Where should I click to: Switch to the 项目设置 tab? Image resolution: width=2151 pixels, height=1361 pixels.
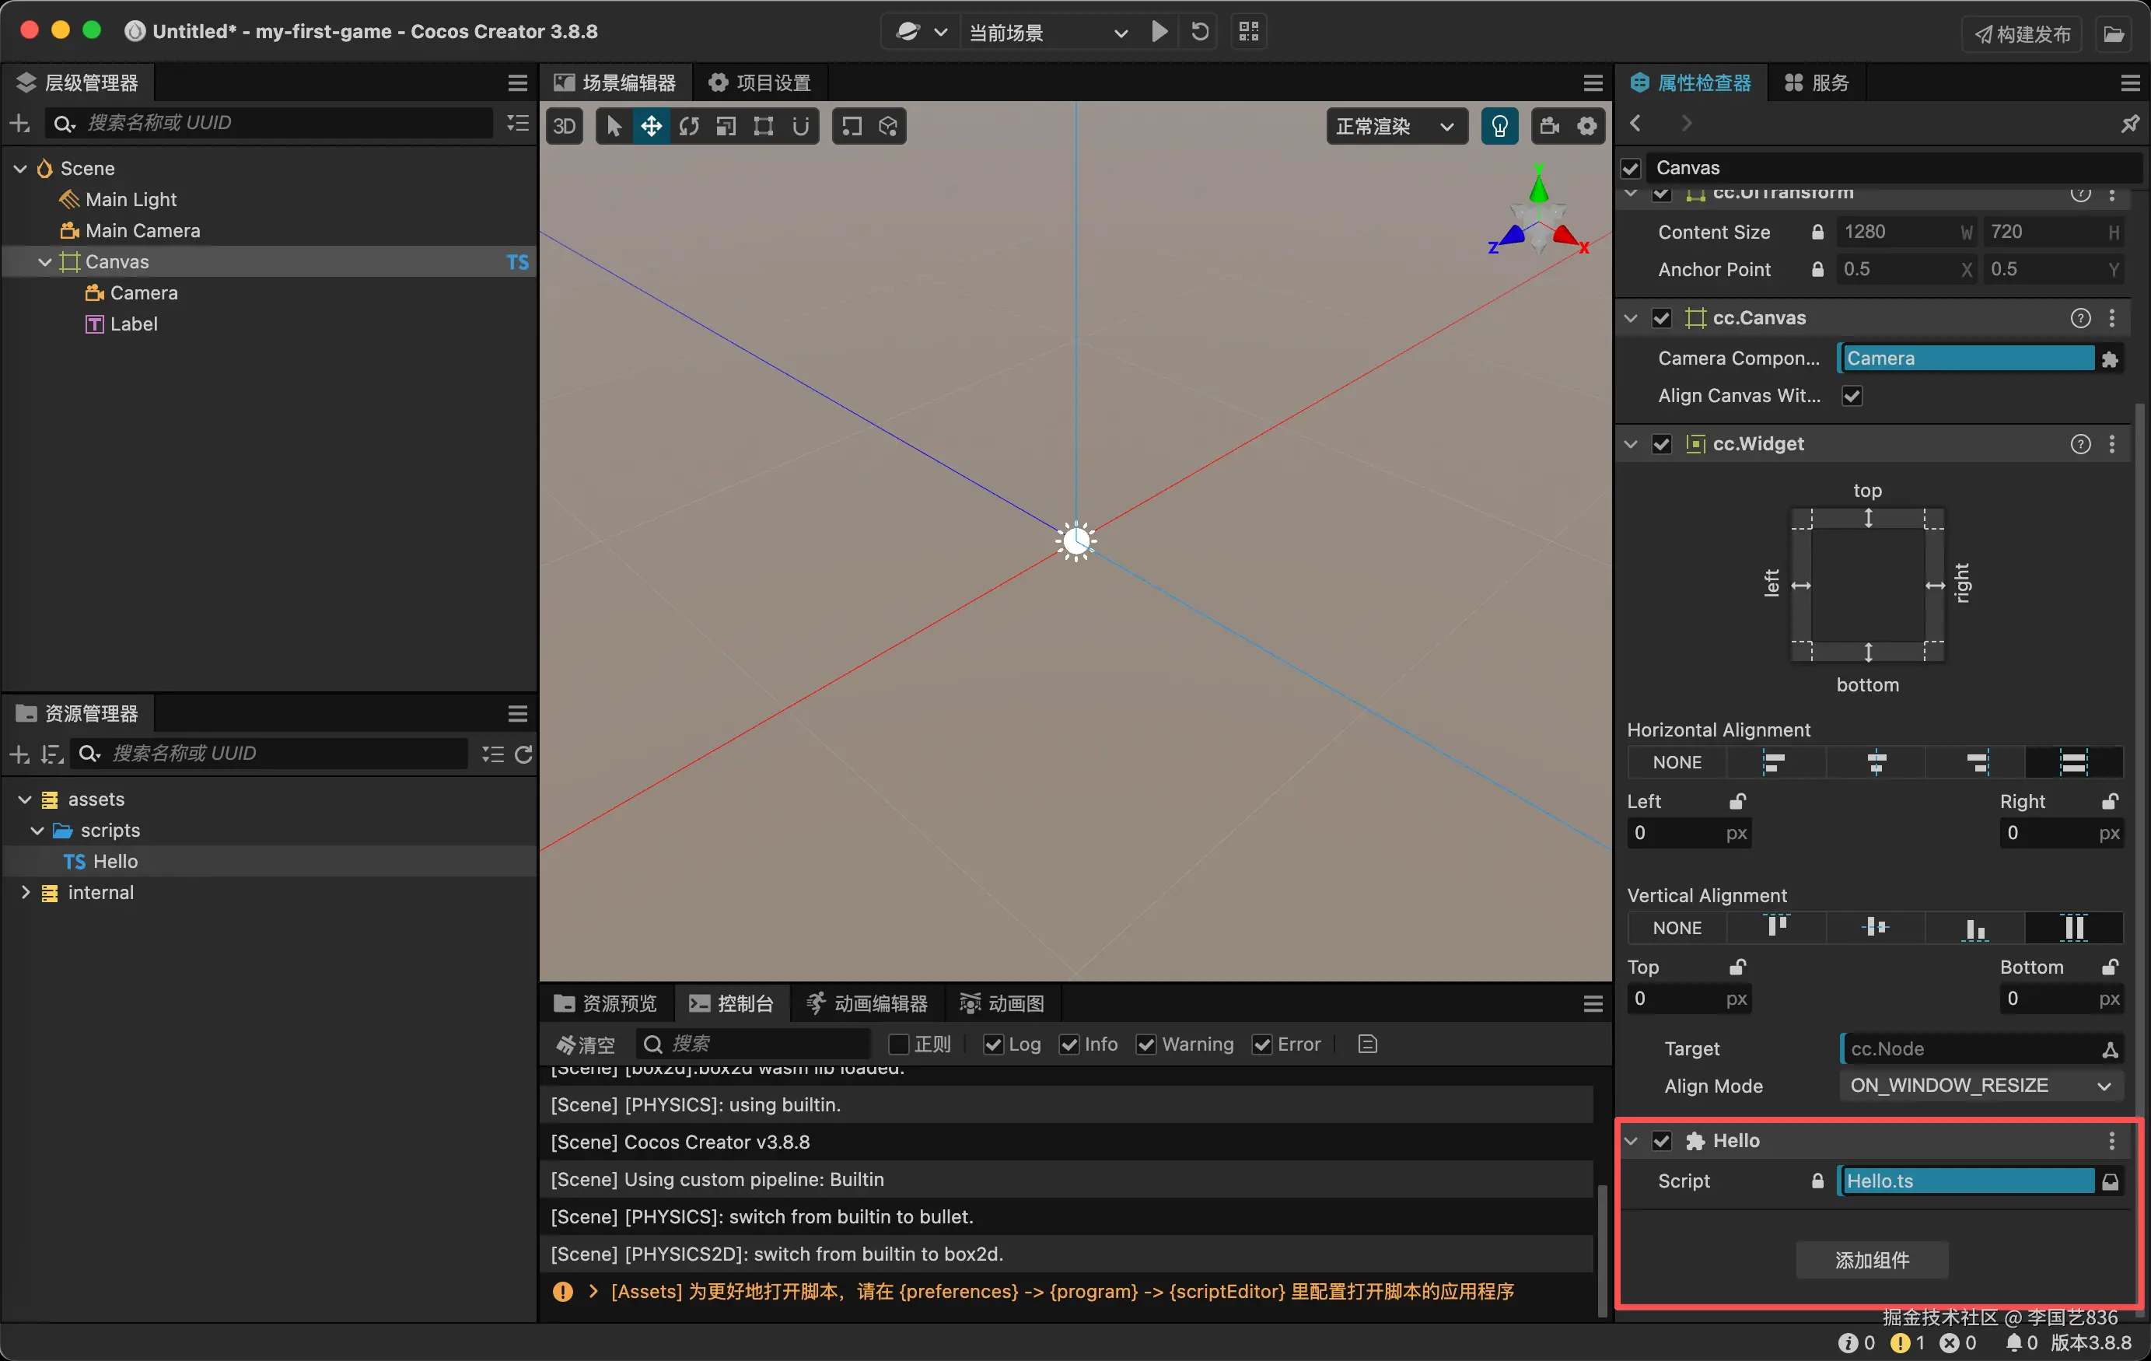pos(761,82)
